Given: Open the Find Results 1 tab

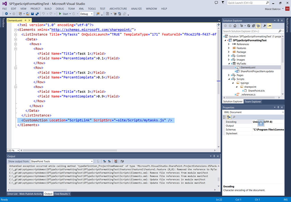Looking at the screenshot, I should [x=62, y=194].
